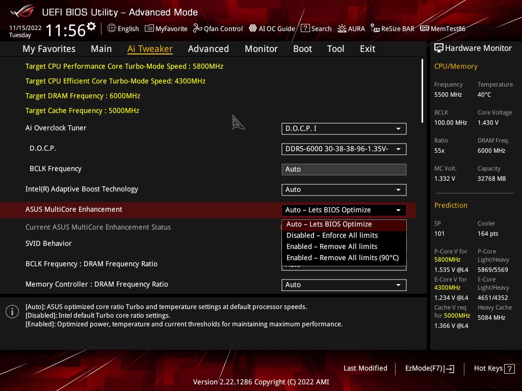
Task: Click Last Modified button
Action: pos(365,369)
